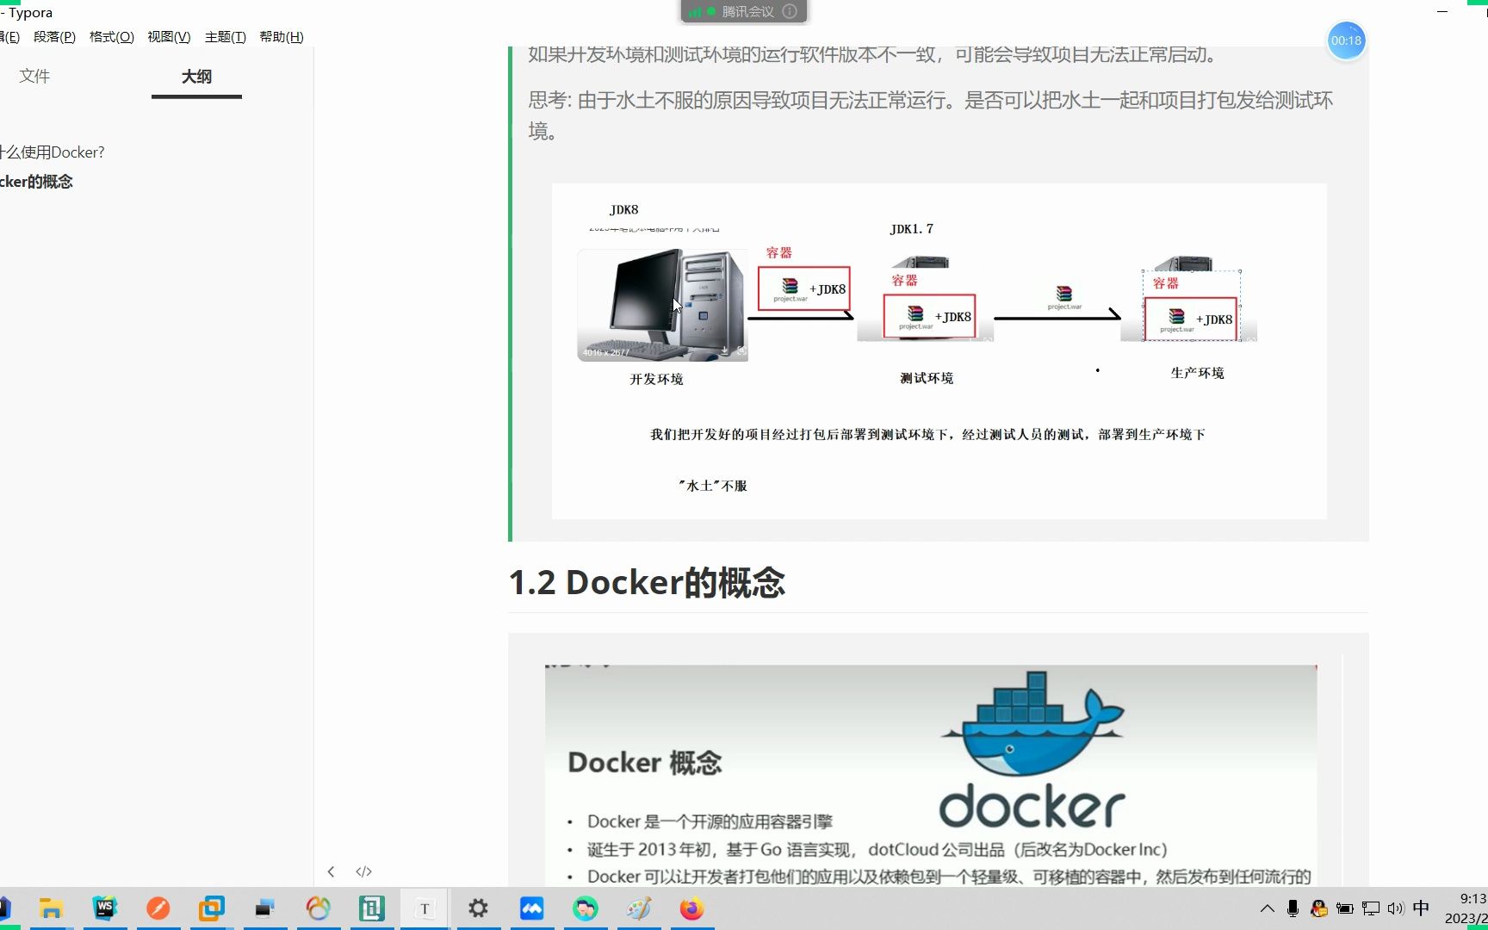This screenshot has height=930, width=1488.
Task: Click the network tray icon
Action: point(1371,908)
